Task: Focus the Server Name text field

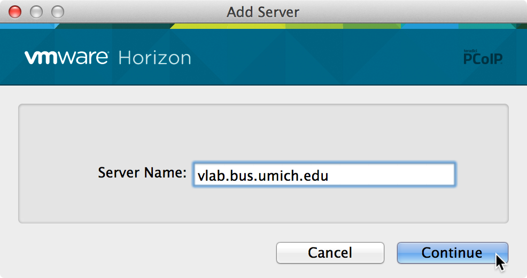Action: [x=323, y=174]
